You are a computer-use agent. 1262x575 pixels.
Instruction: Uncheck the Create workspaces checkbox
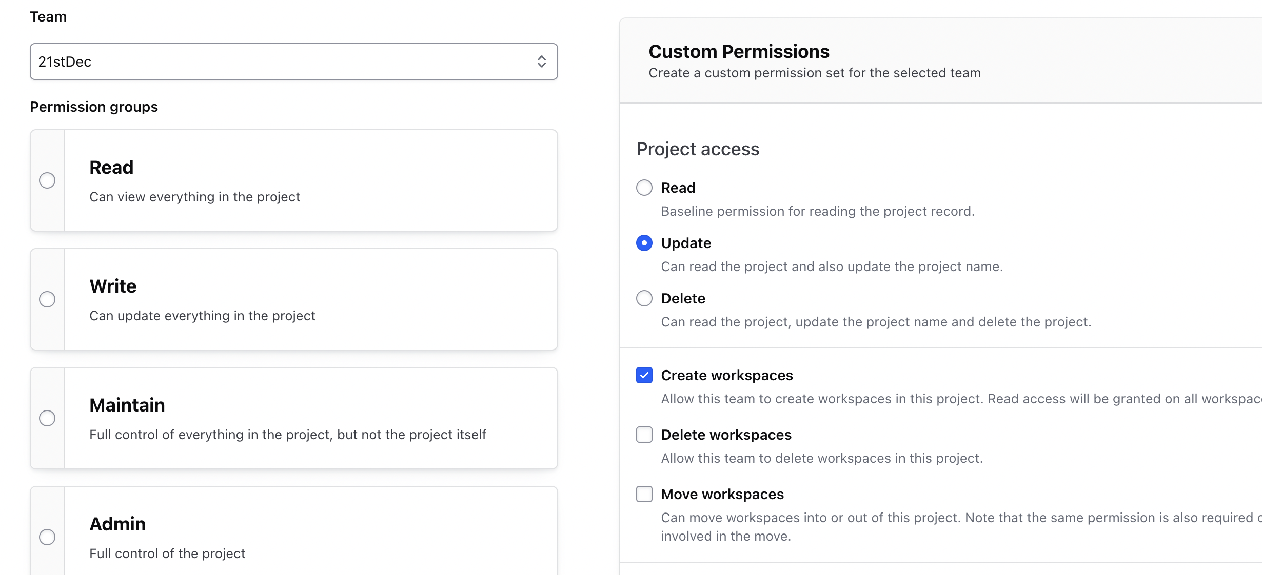coord(644,375)
